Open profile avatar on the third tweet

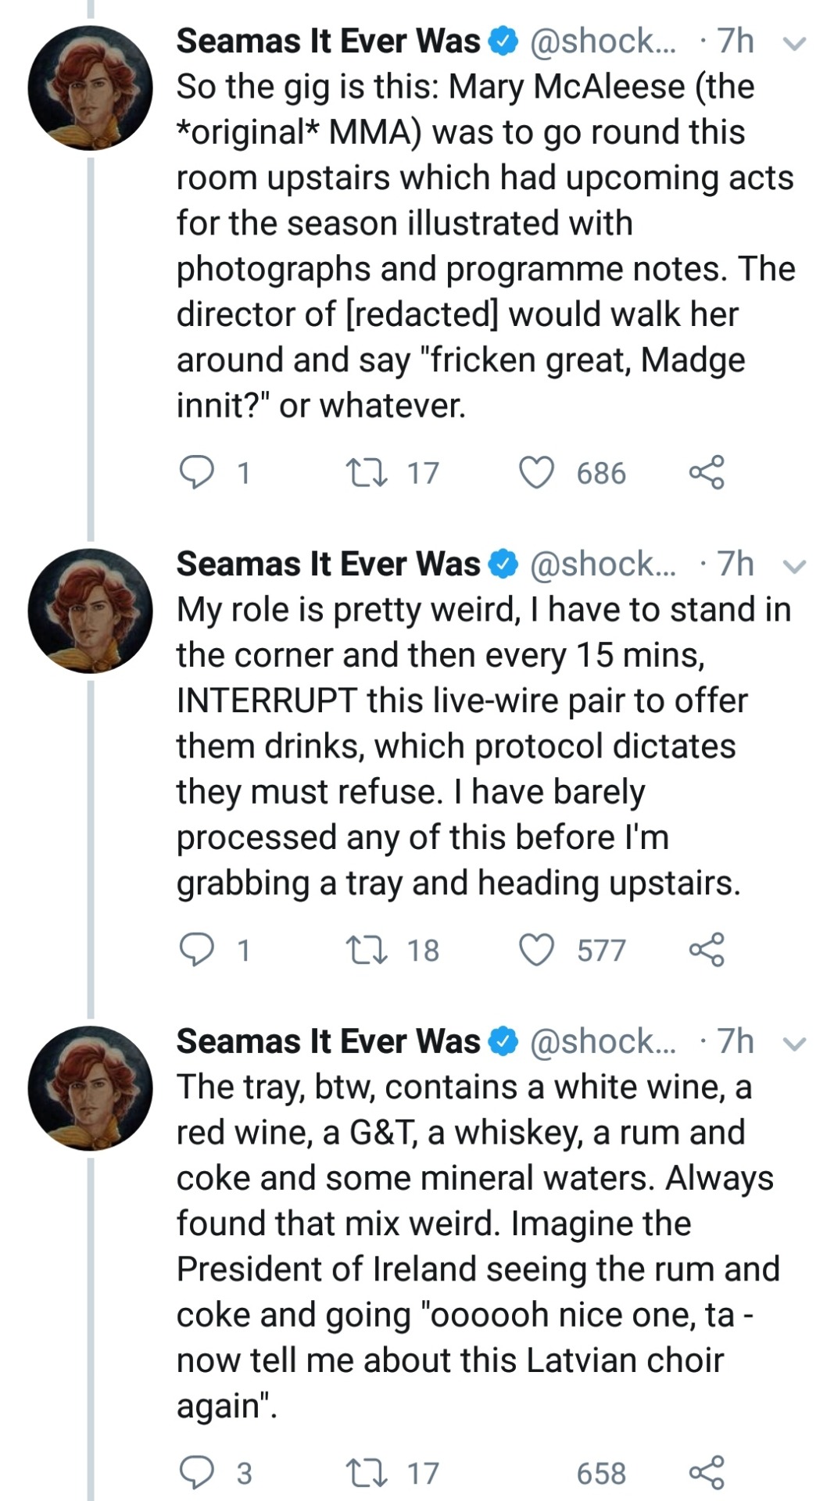coord(90,1087)
